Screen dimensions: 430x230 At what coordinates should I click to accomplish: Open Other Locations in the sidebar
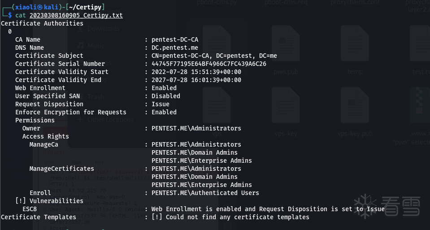click(107, 120)
